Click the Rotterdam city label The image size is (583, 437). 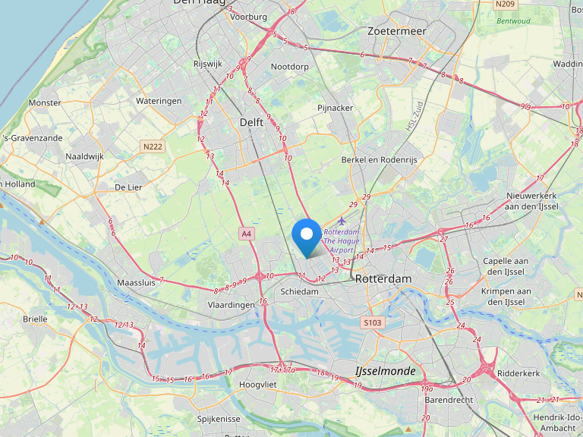[x=383, y=278]
